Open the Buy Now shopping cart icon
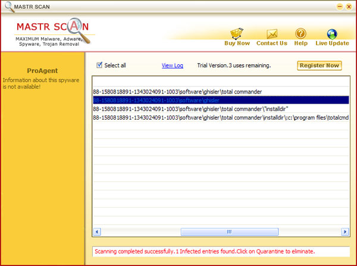The width and height of the screenshot is (357, 266). click(237, 33)
